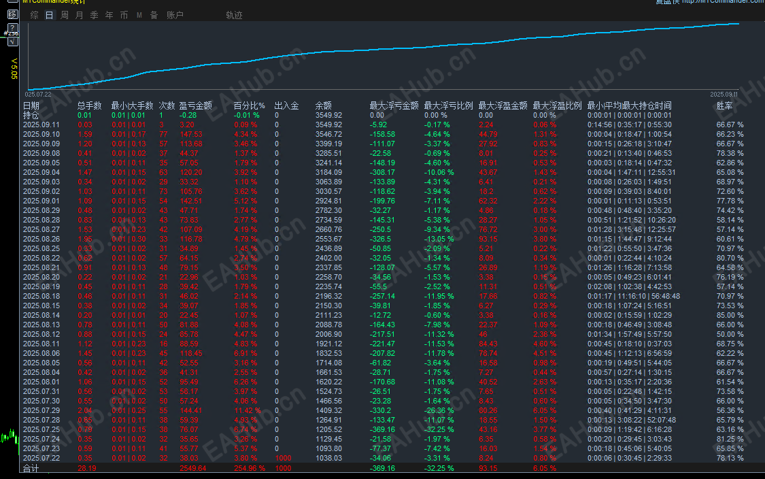
Task: Select the 2025.09.11 date row
Action: click(41, 125)
